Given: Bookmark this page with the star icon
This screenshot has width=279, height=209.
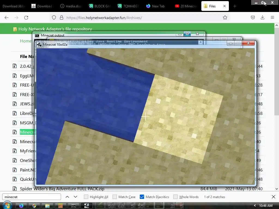Looking at the screenshot, I should point(225,17).
